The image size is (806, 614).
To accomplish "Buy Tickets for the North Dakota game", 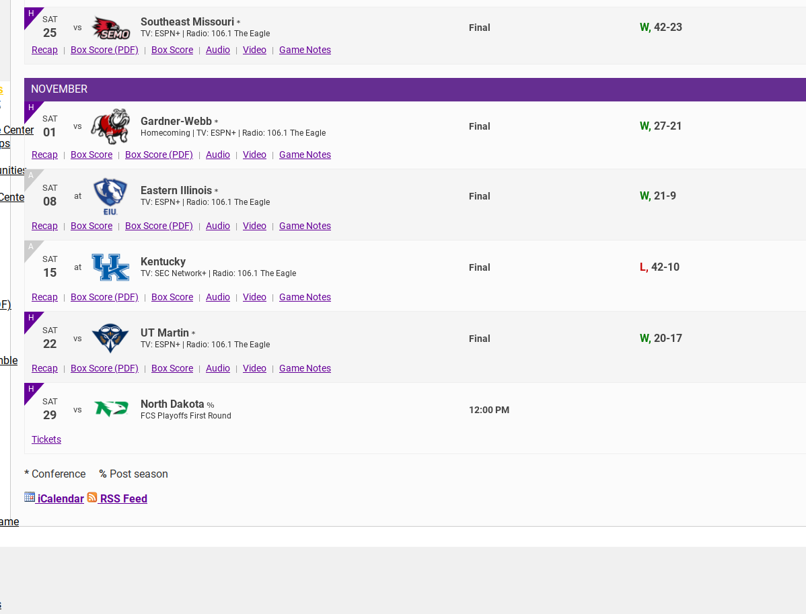I will tap(46, 439).
